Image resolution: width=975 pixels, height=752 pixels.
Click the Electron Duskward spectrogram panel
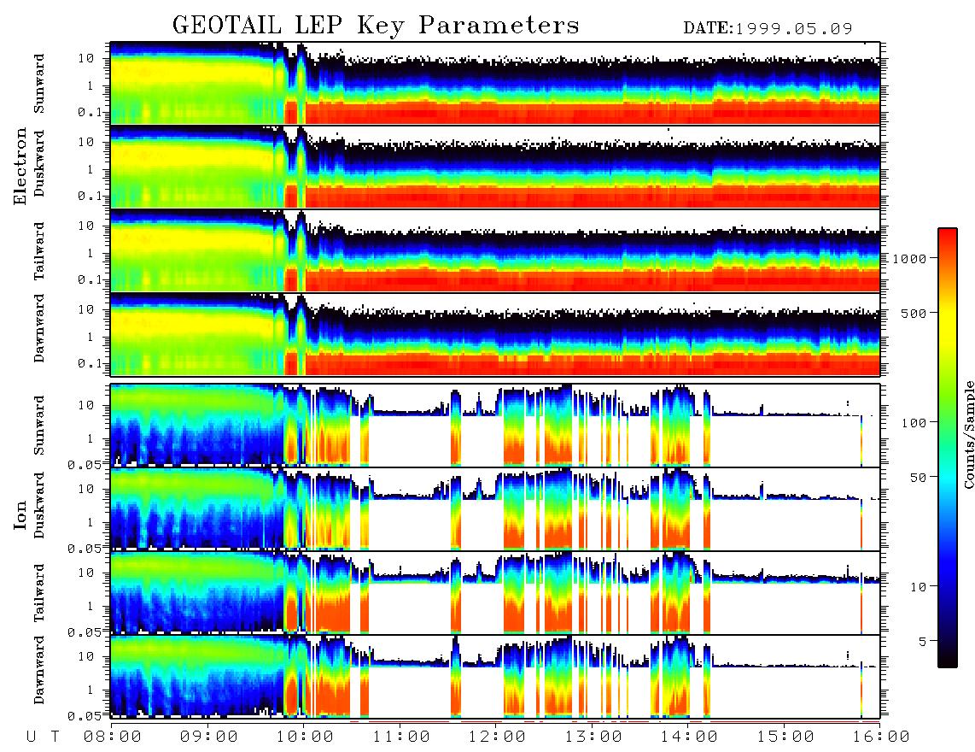click(x=495, y=167)
